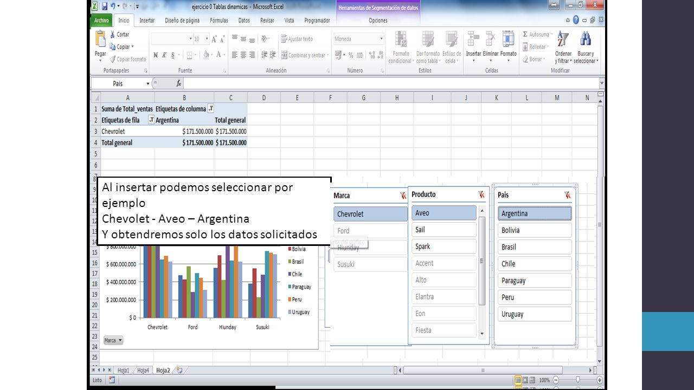Switch to page layout view in status bar
This screenshot has width=694, height=390.
[526, 380]
